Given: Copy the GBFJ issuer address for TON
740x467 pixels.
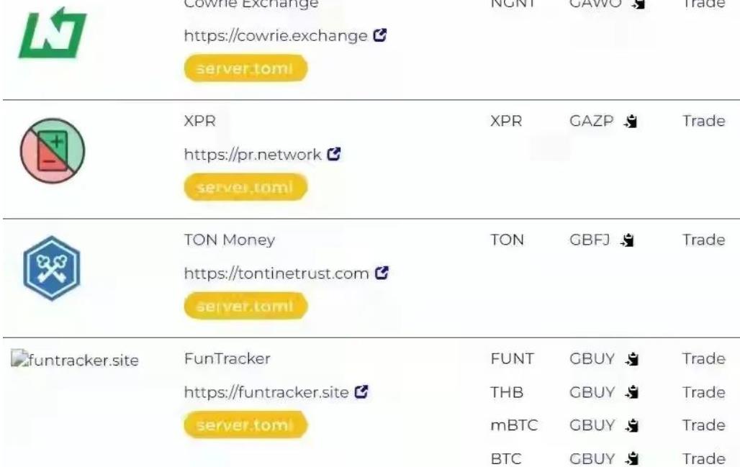Looking at the screenshot, I should [627, 240].
